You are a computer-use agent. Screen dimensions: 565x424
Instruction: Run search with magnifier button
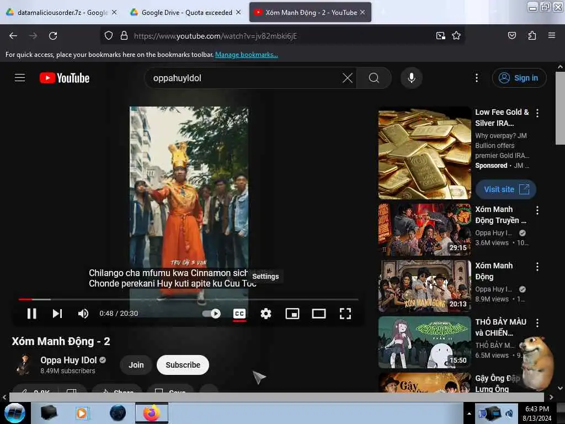coord(374,78)
